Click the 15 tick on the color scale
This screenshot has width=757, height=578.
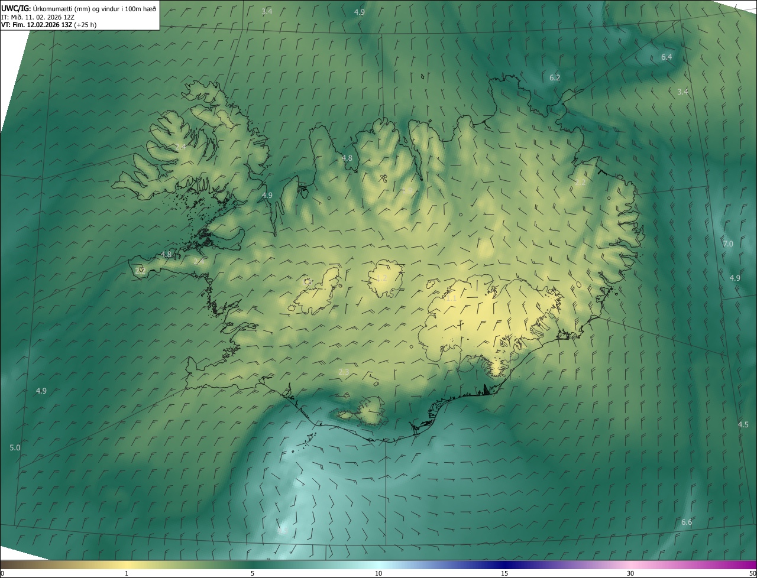504,573
